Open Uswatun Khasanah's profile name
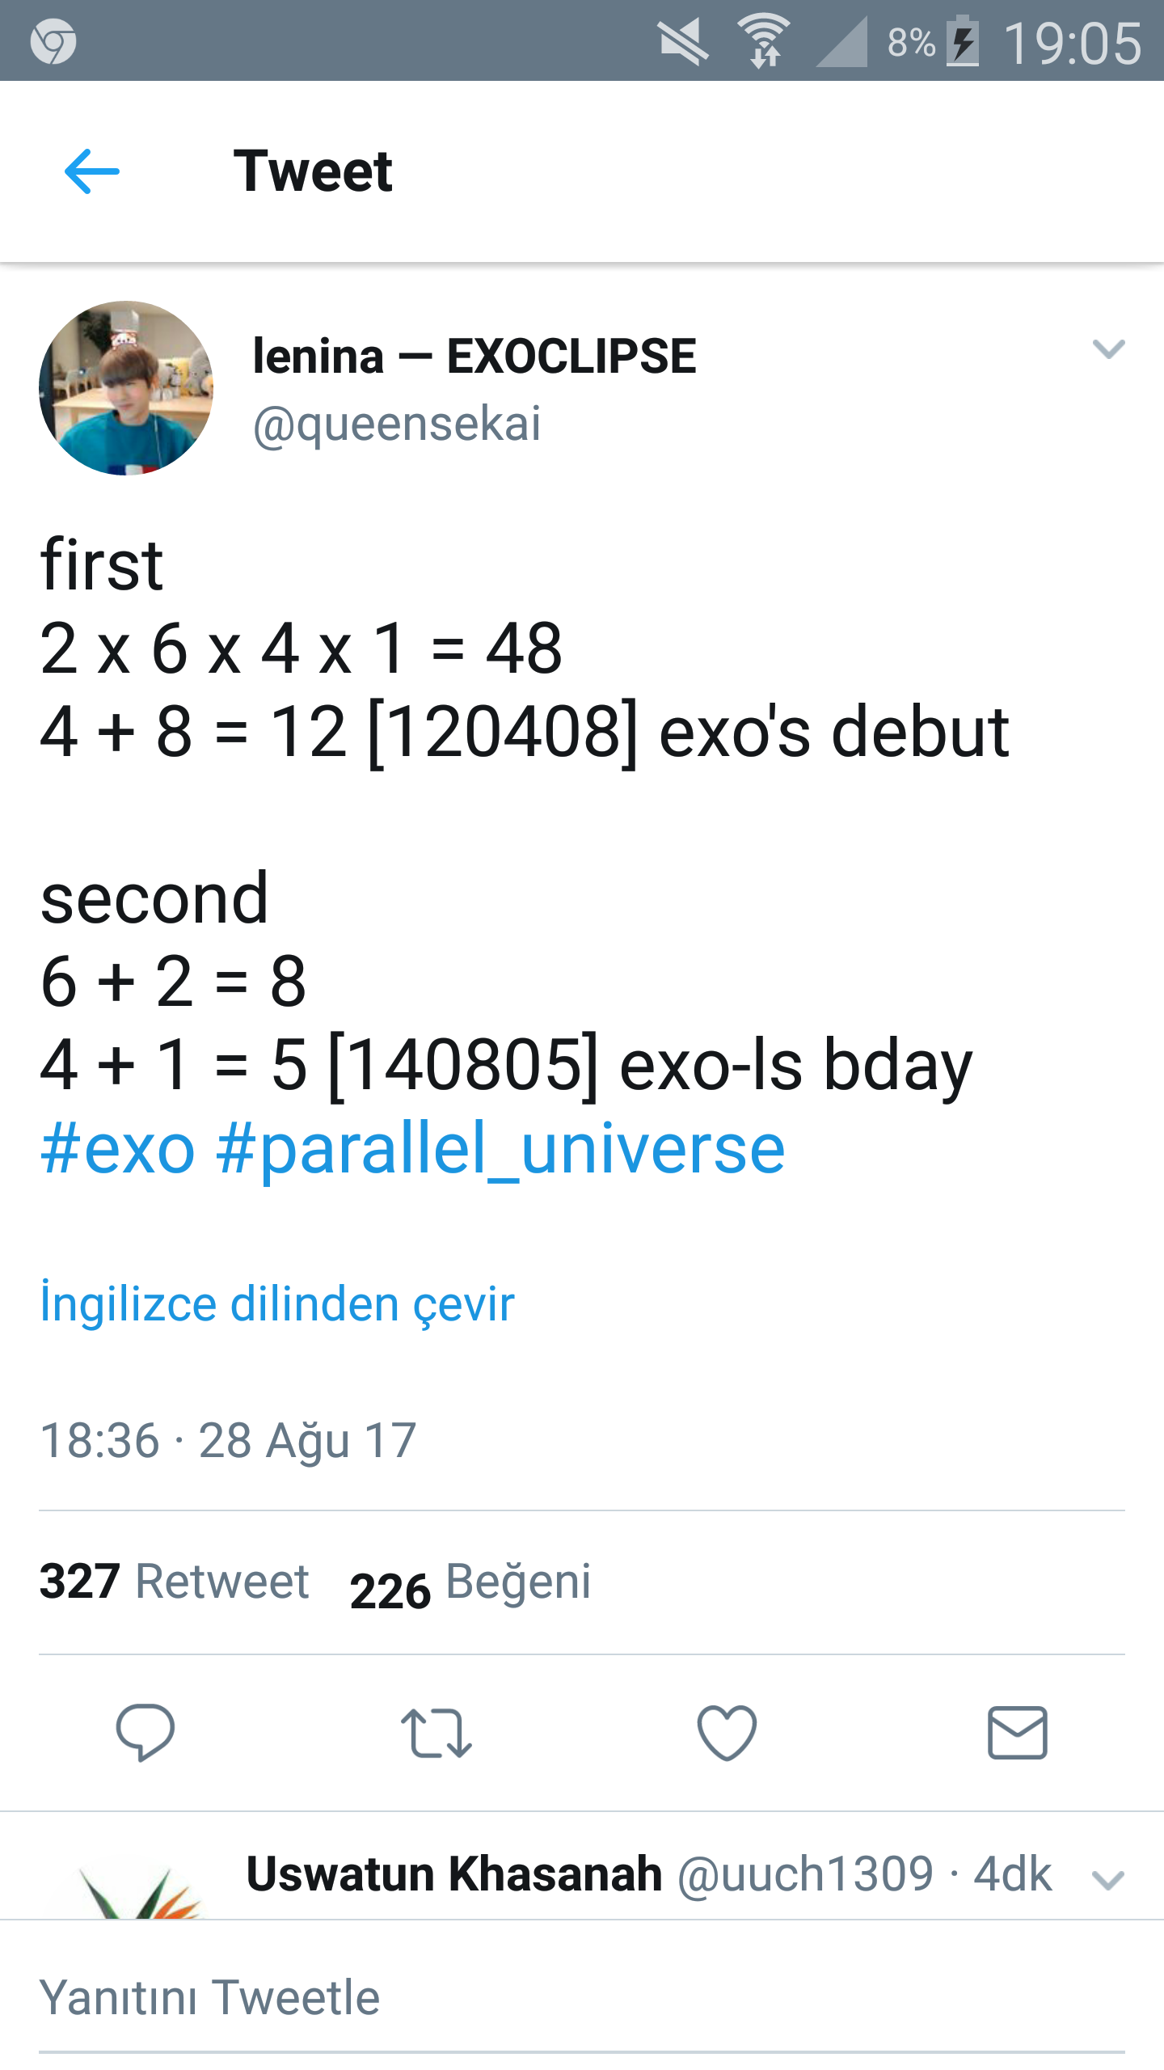This screenshot has width=1164, height=2070. [454, 1874]
